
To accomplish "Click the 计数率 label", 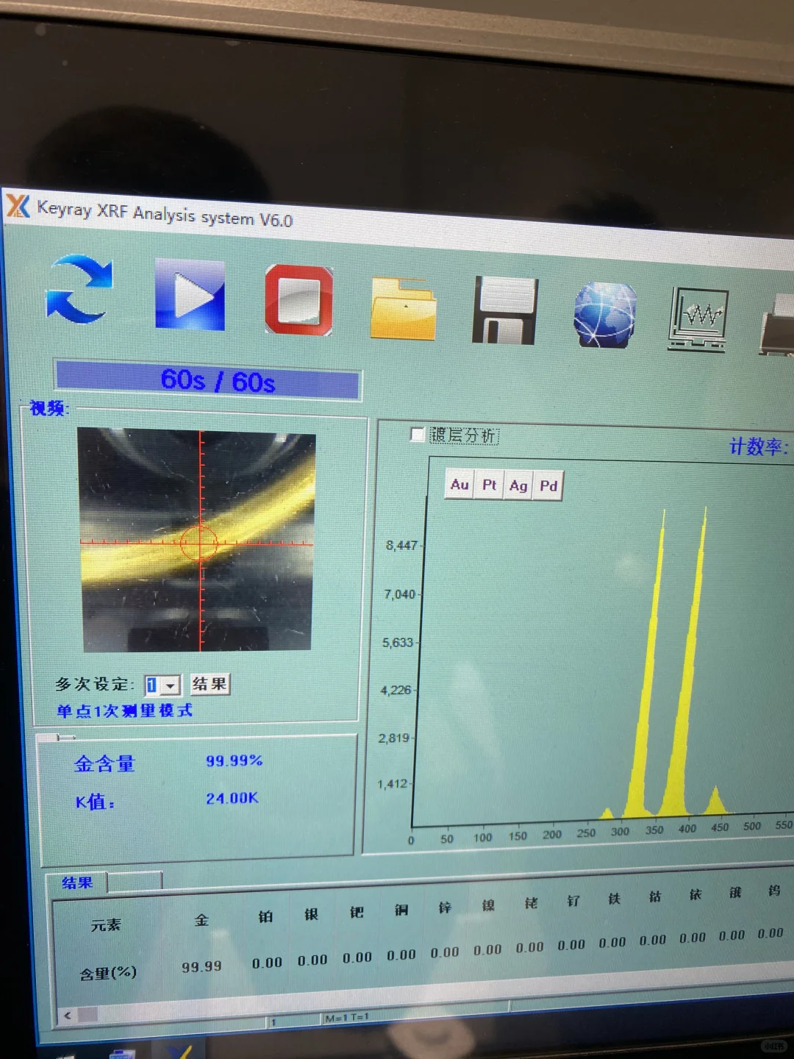I will pos(759,446).
